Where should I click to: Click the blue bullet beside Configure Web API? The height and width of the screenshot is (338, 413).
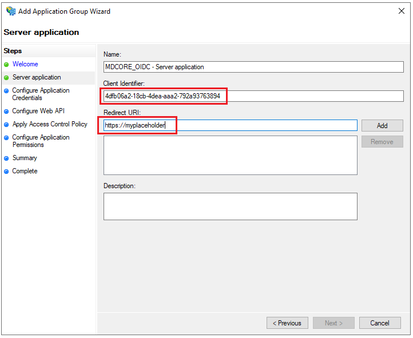point(7,112)
